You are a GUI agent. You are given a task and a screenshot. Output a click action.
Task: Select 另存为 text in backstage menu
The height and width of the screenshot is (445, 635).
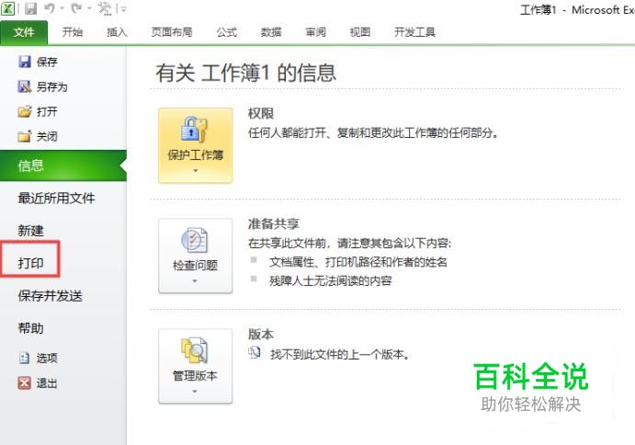[x=51, y=86]
